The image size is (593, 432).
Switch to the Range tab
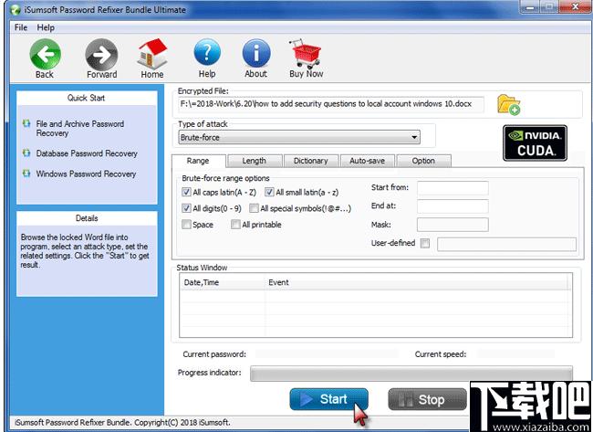pyautogui.click(x=198, y=161)
